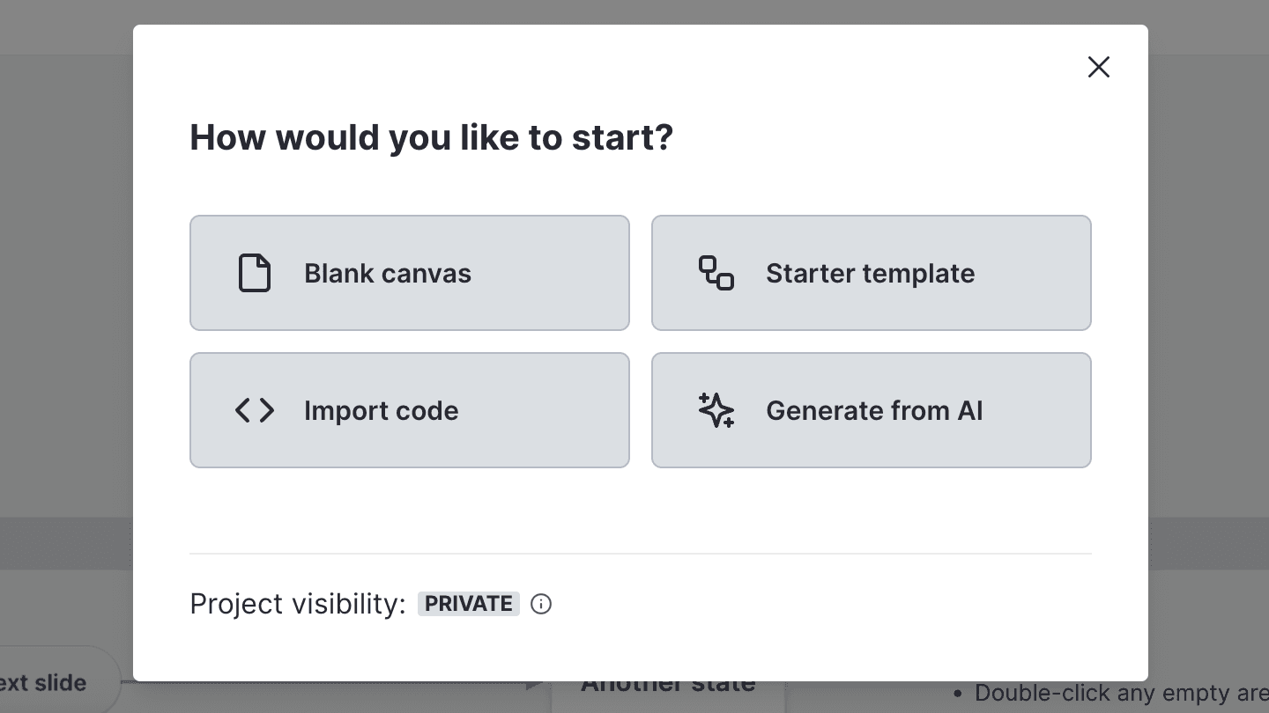The width and height of the screenshot is (1269, 713).
Task: Dismiss the dialog with the X
Action: coord(1099,67)
